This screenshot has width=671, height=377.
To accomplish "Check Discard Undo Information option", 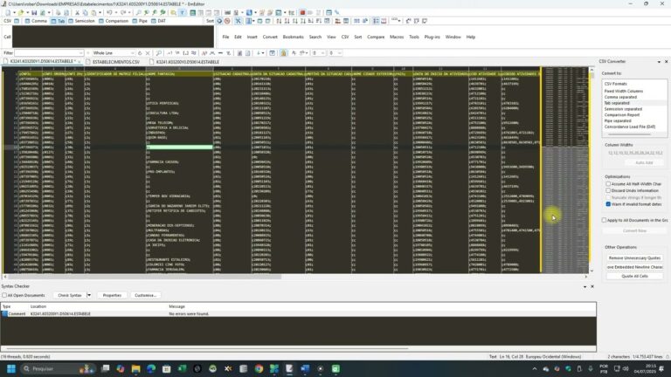I will pyautogui.click(x=607, y=190).
